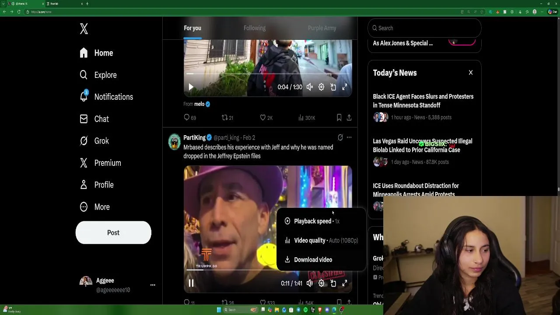Open Explore in sidebar

click(x=98, y=75)
